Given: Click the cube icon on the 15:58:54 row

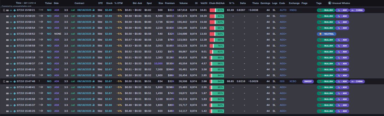Looking at the screenshot, I should click(x=42, y=28).
